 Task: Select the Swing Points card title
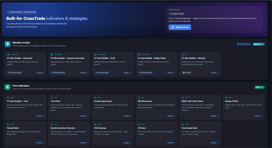point(13,128)
